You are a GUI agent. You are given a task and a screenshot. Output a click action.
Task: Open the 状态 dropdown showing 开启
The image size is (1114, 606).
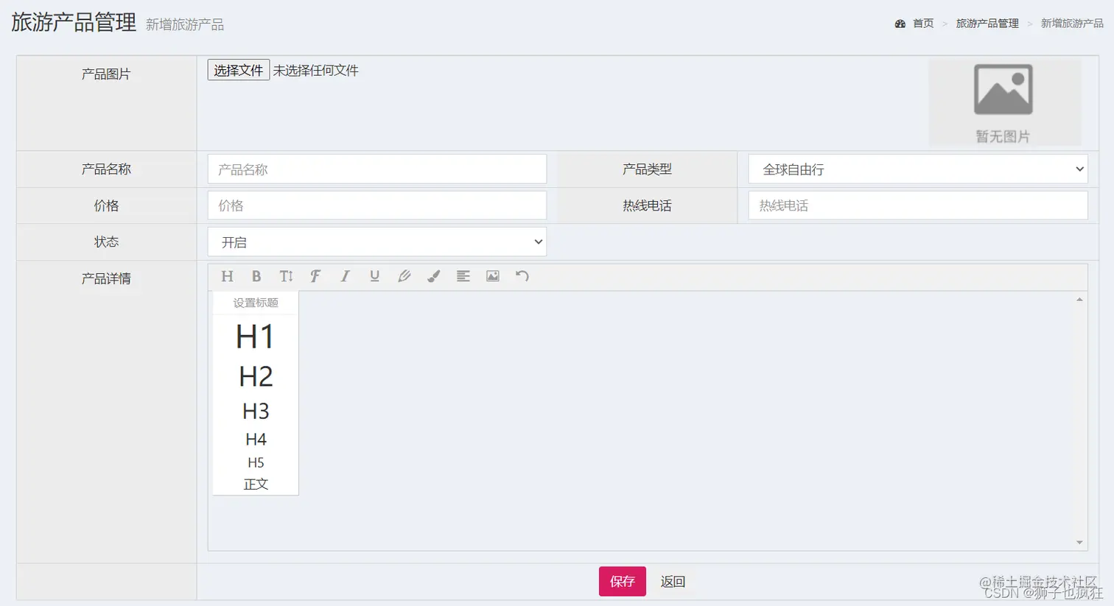coord(376,242)
